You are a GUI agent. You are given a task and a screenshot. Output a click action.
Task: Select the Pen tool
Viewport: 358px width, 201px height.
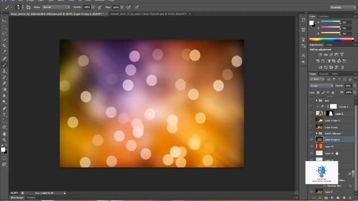pos(4,108)
